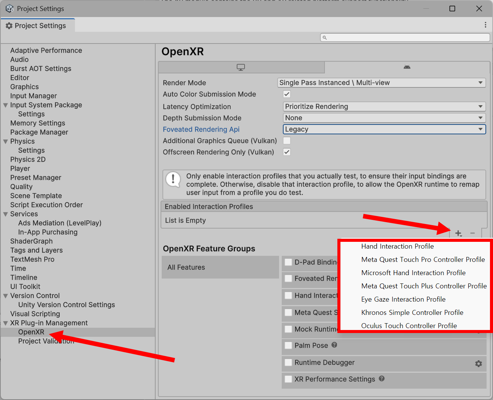
Task: Collapse the Version Control tree node
Action: click(x=6, y=296)
